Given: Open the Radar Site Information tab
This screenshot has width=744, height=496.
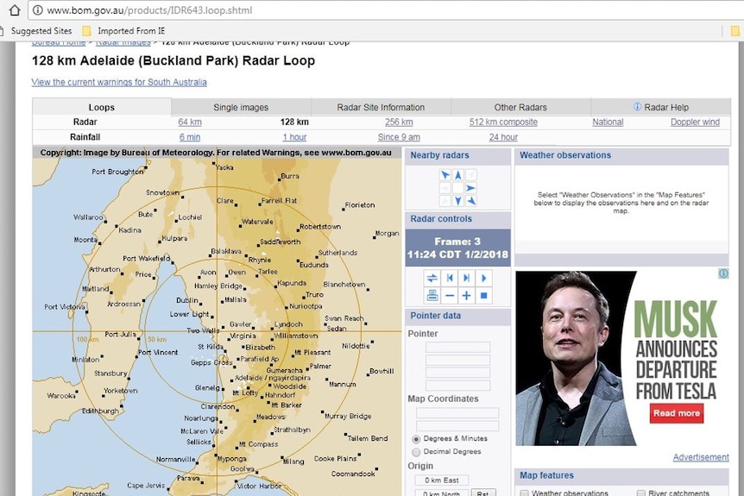Looking at the screenshot, I should (381, 107).
